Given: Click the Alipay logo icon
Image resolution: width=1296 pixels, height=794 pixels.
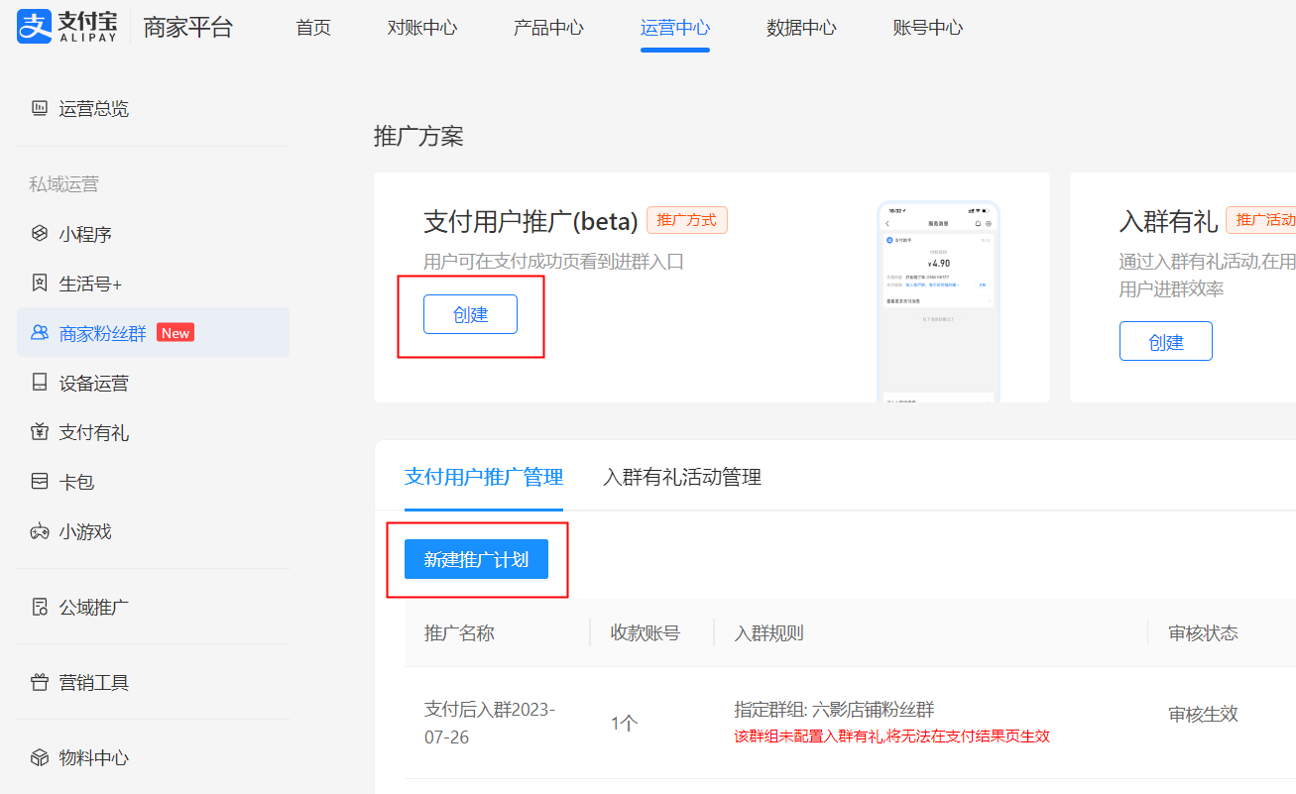Looking at the screenshot, I should tap(34, 28).
